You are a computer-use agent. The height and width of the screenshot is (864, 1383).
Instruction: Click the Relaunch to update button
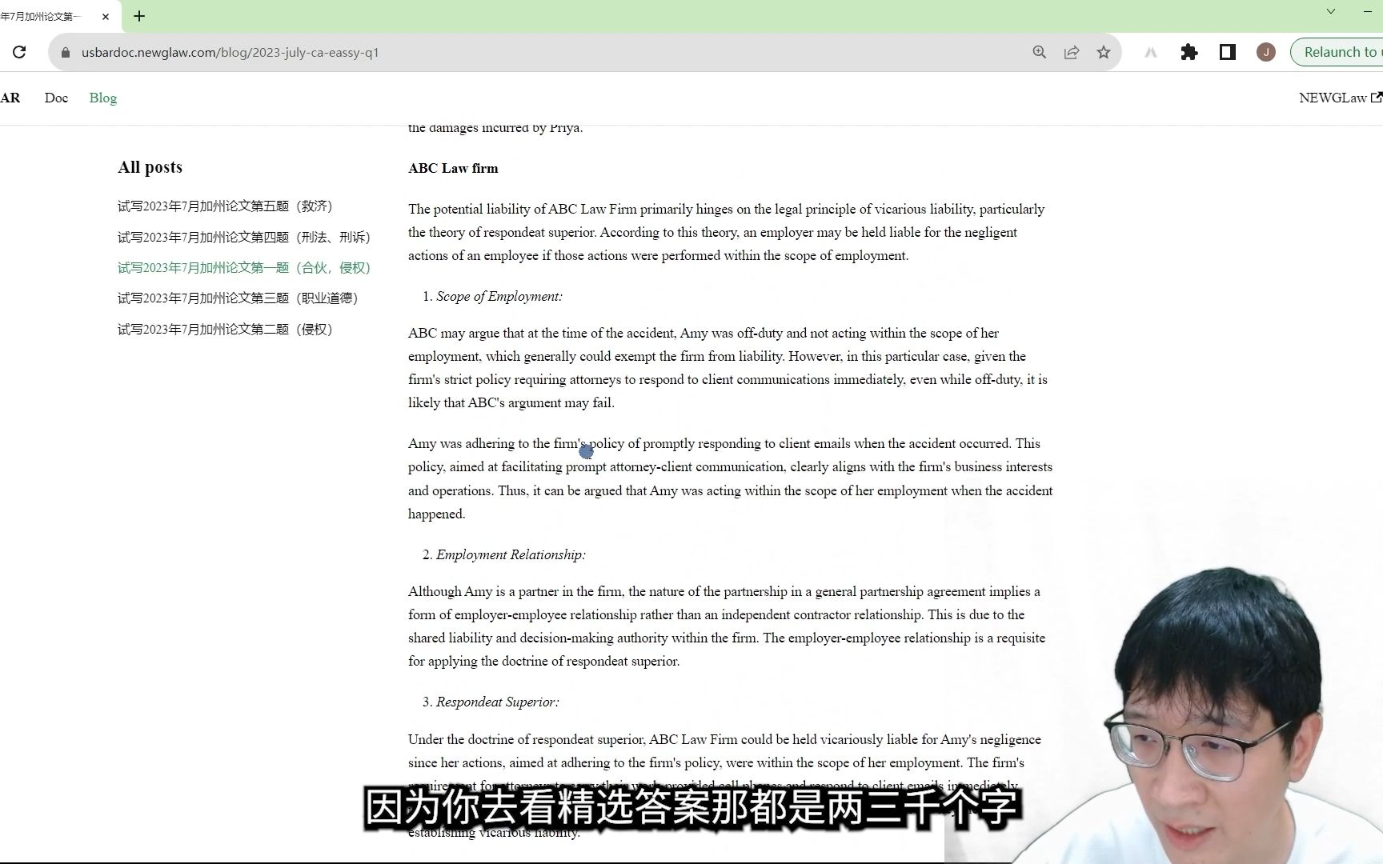point(1337,52)
